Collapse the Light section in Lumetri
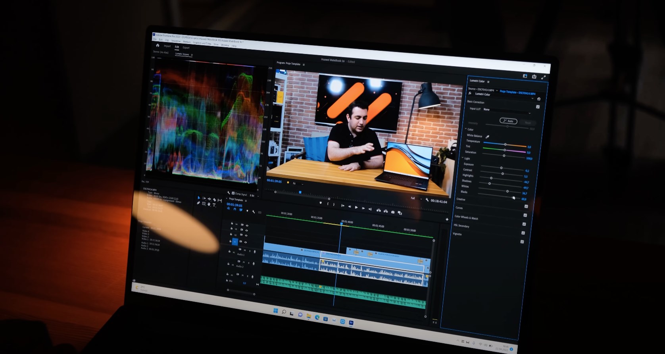This screenshot has width=665, height=354. pos(463,158)
